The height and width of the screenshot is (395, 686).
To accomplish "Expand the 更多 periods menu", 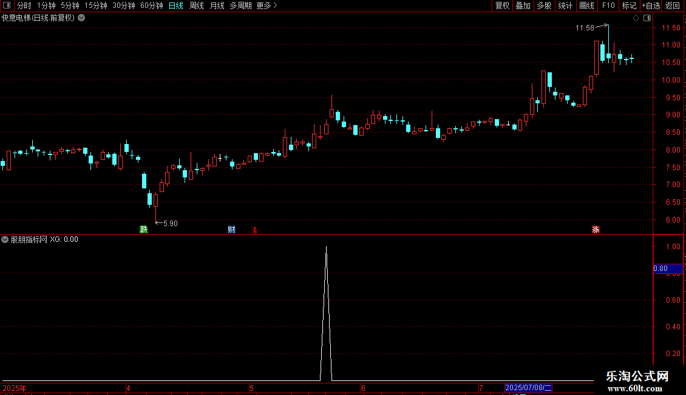I will 267,5.
